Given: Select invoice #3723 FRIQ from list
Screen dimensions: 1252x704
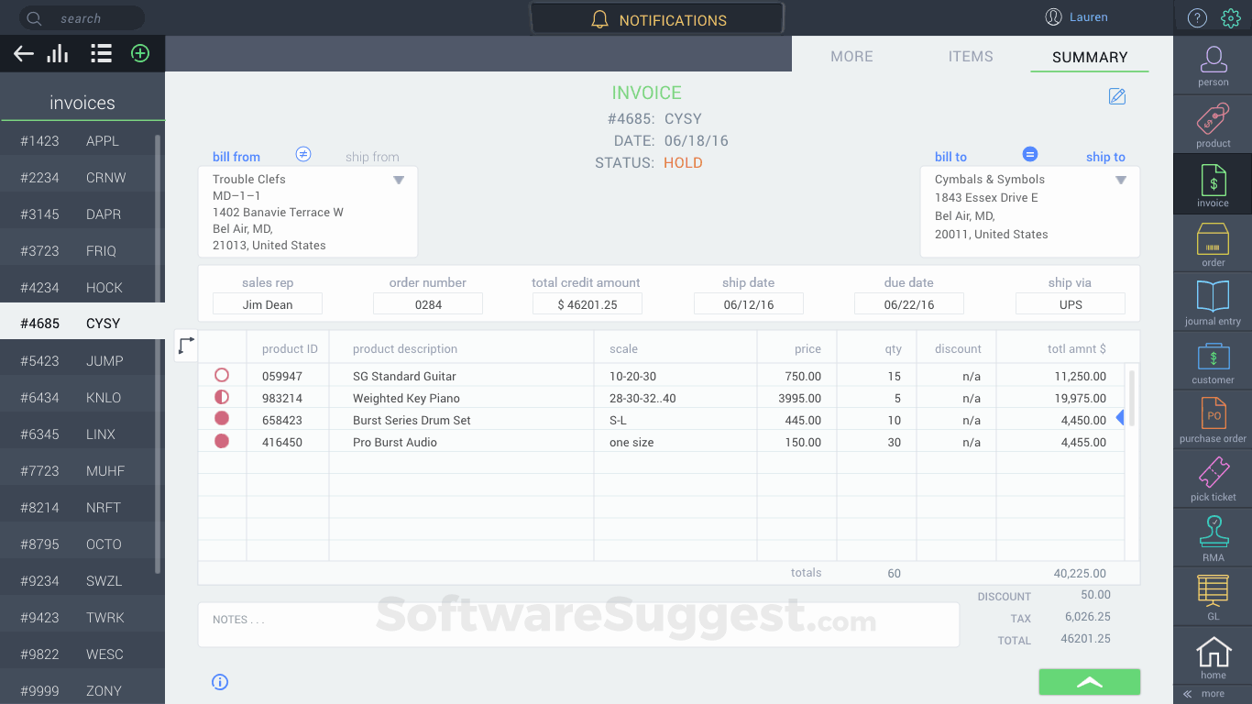Looking at the screenshot, I should click(x=82, y=249).
